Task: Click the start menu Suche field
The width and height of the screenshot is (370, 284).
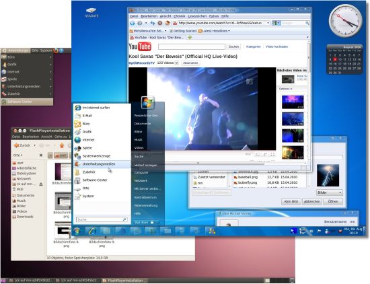Action: tap(102, 219)
